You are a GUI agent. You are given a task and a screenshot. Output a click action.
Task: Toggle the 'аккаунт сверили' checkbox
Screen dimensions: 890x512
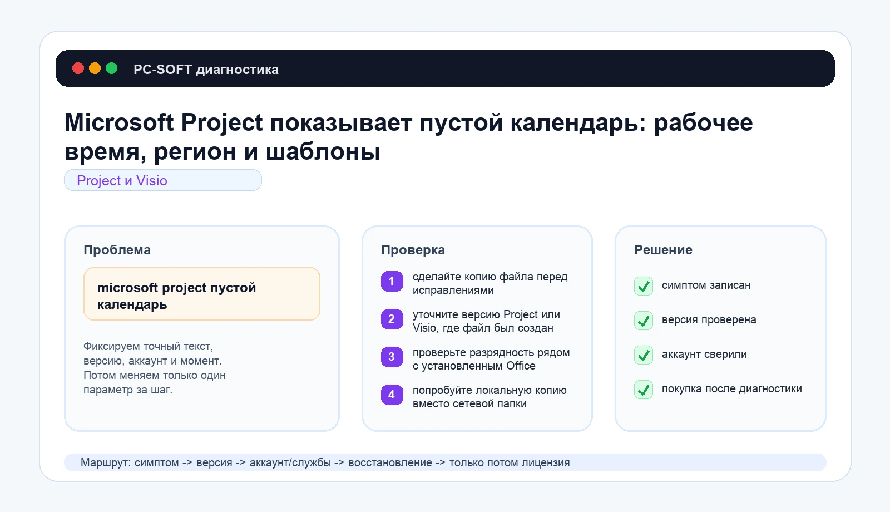coord(644,355)
